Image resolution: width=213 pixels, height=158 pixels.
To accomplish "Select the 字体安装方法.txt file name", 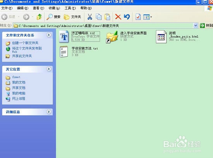I will (85, 49).
